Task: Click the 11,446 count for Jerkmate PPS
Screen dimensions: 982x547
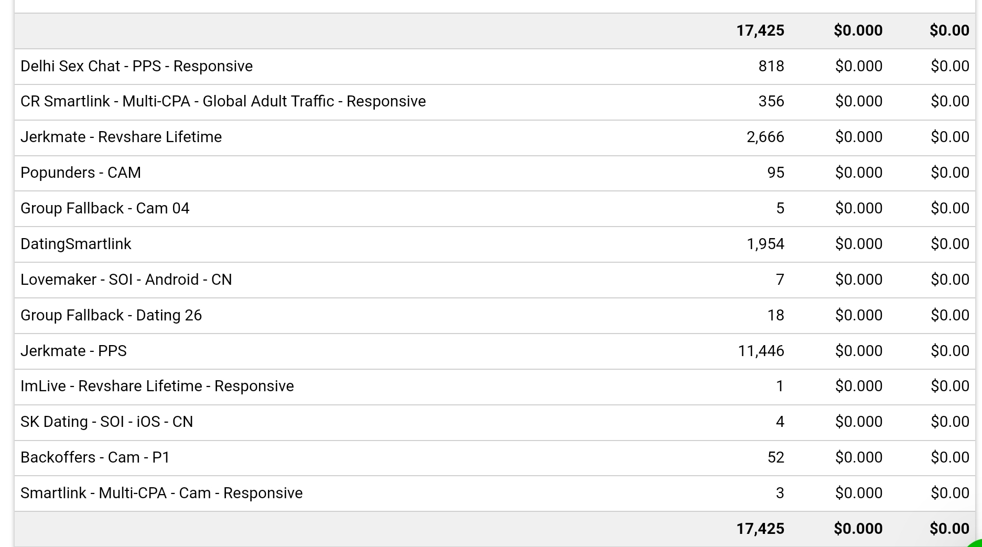Action: [761, 351]
